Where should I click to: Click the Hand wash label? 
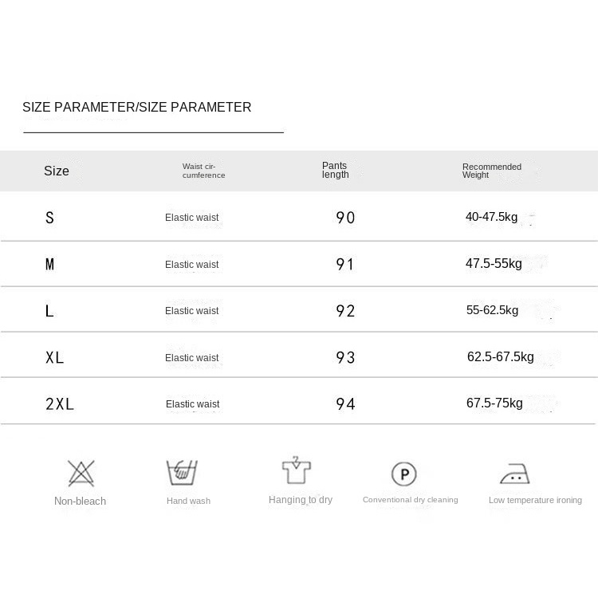pyautogui.click(x=188, y=501)
